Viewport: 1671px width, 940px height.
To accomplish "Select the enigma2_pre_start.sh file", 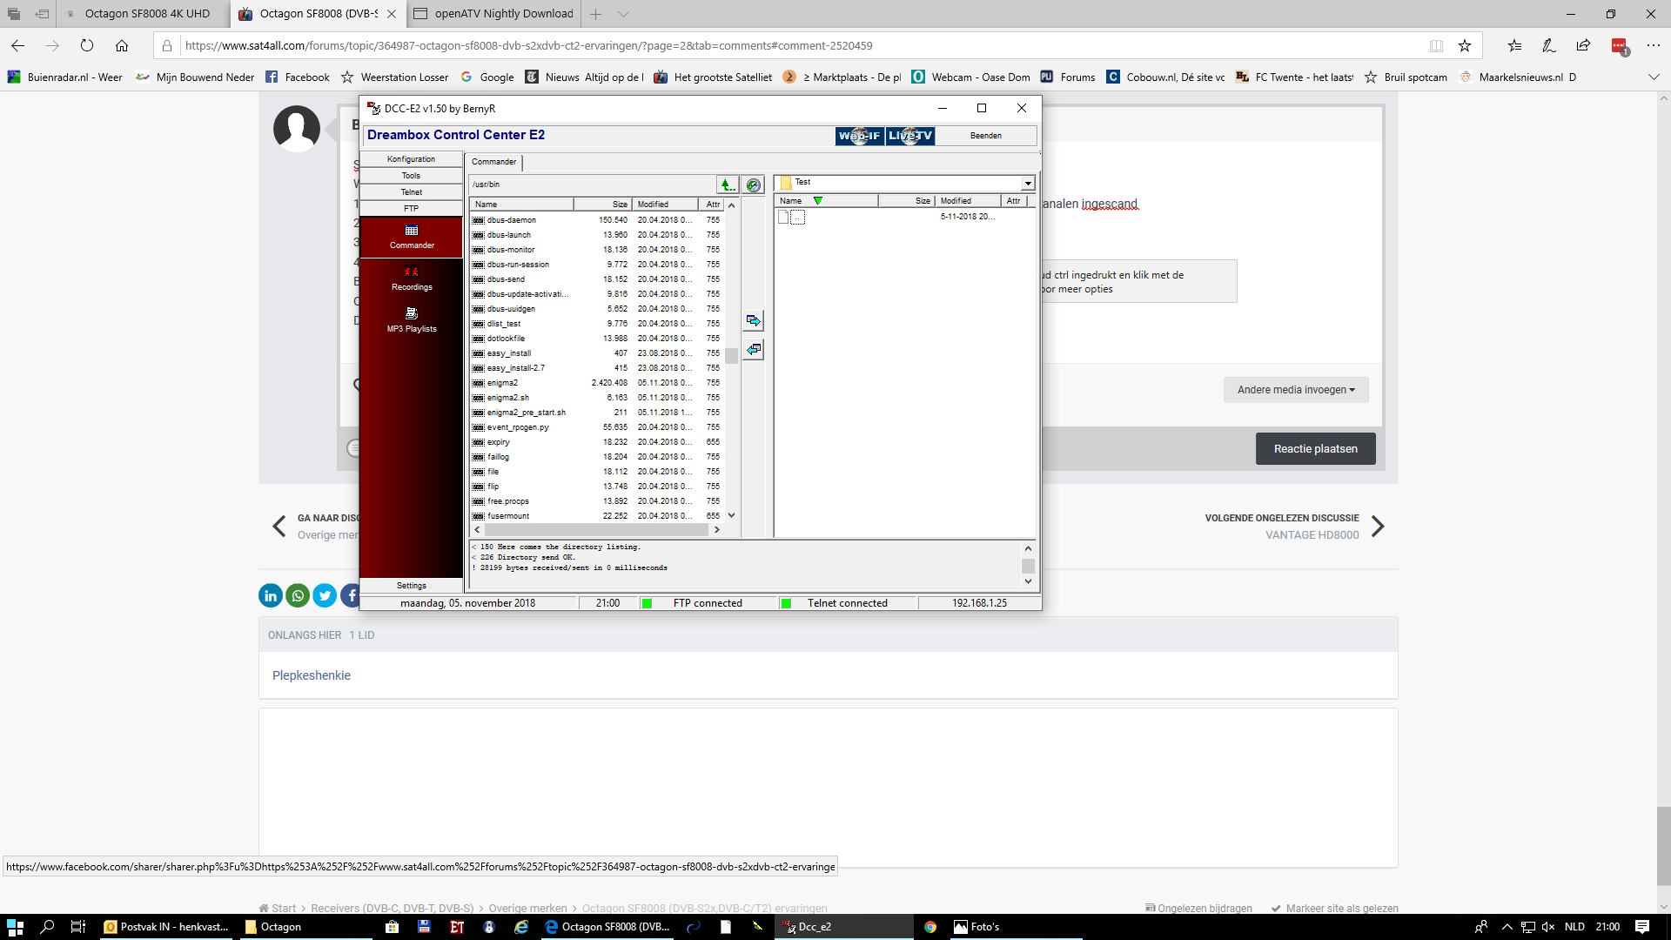I will (x=596, y=413).
